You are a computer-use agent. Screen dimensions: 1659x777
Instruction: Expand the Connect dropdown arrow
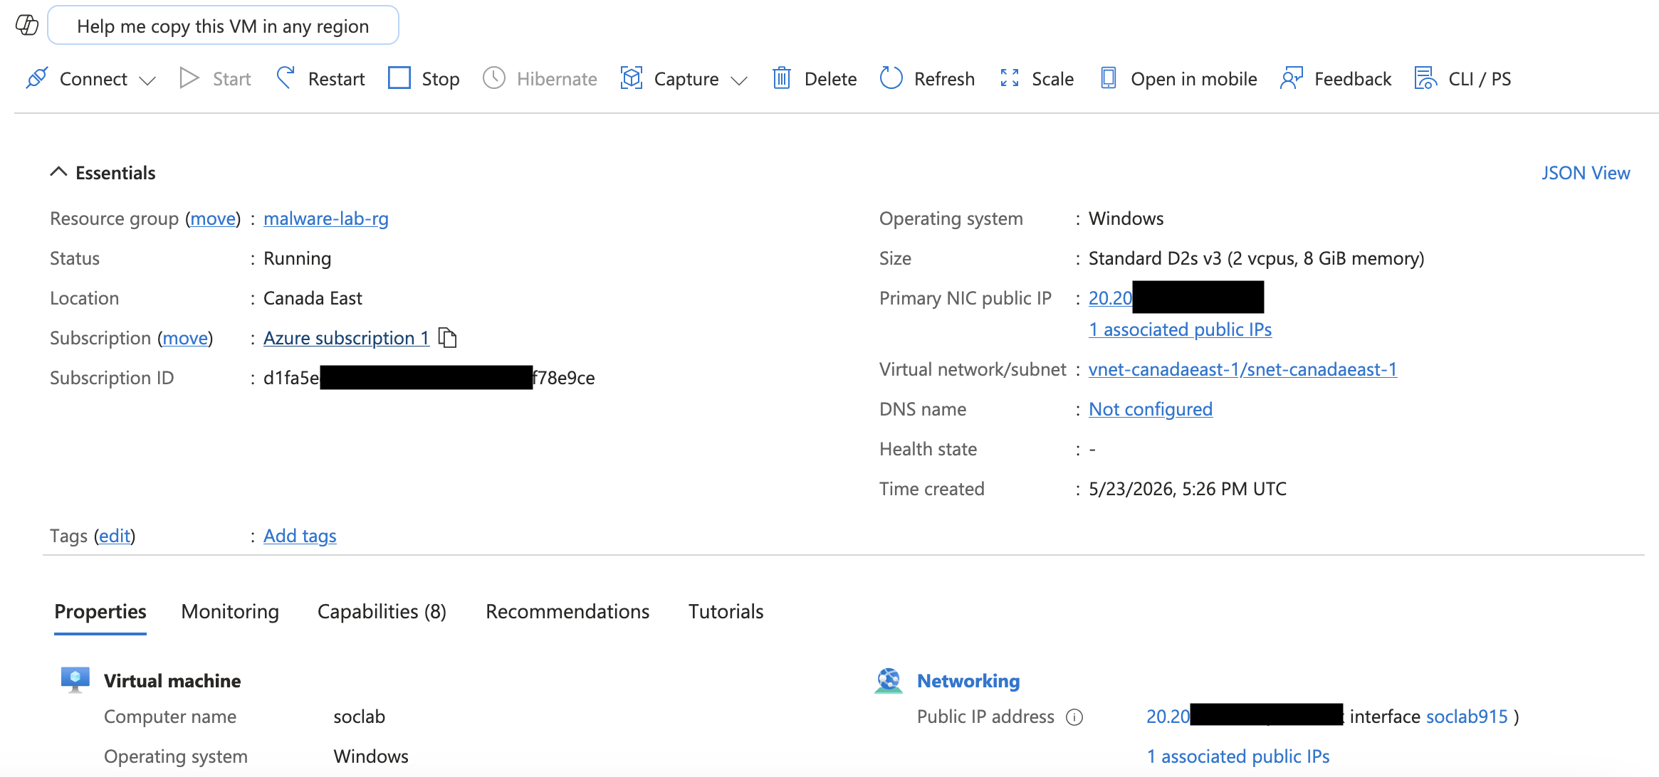point(147,80)
